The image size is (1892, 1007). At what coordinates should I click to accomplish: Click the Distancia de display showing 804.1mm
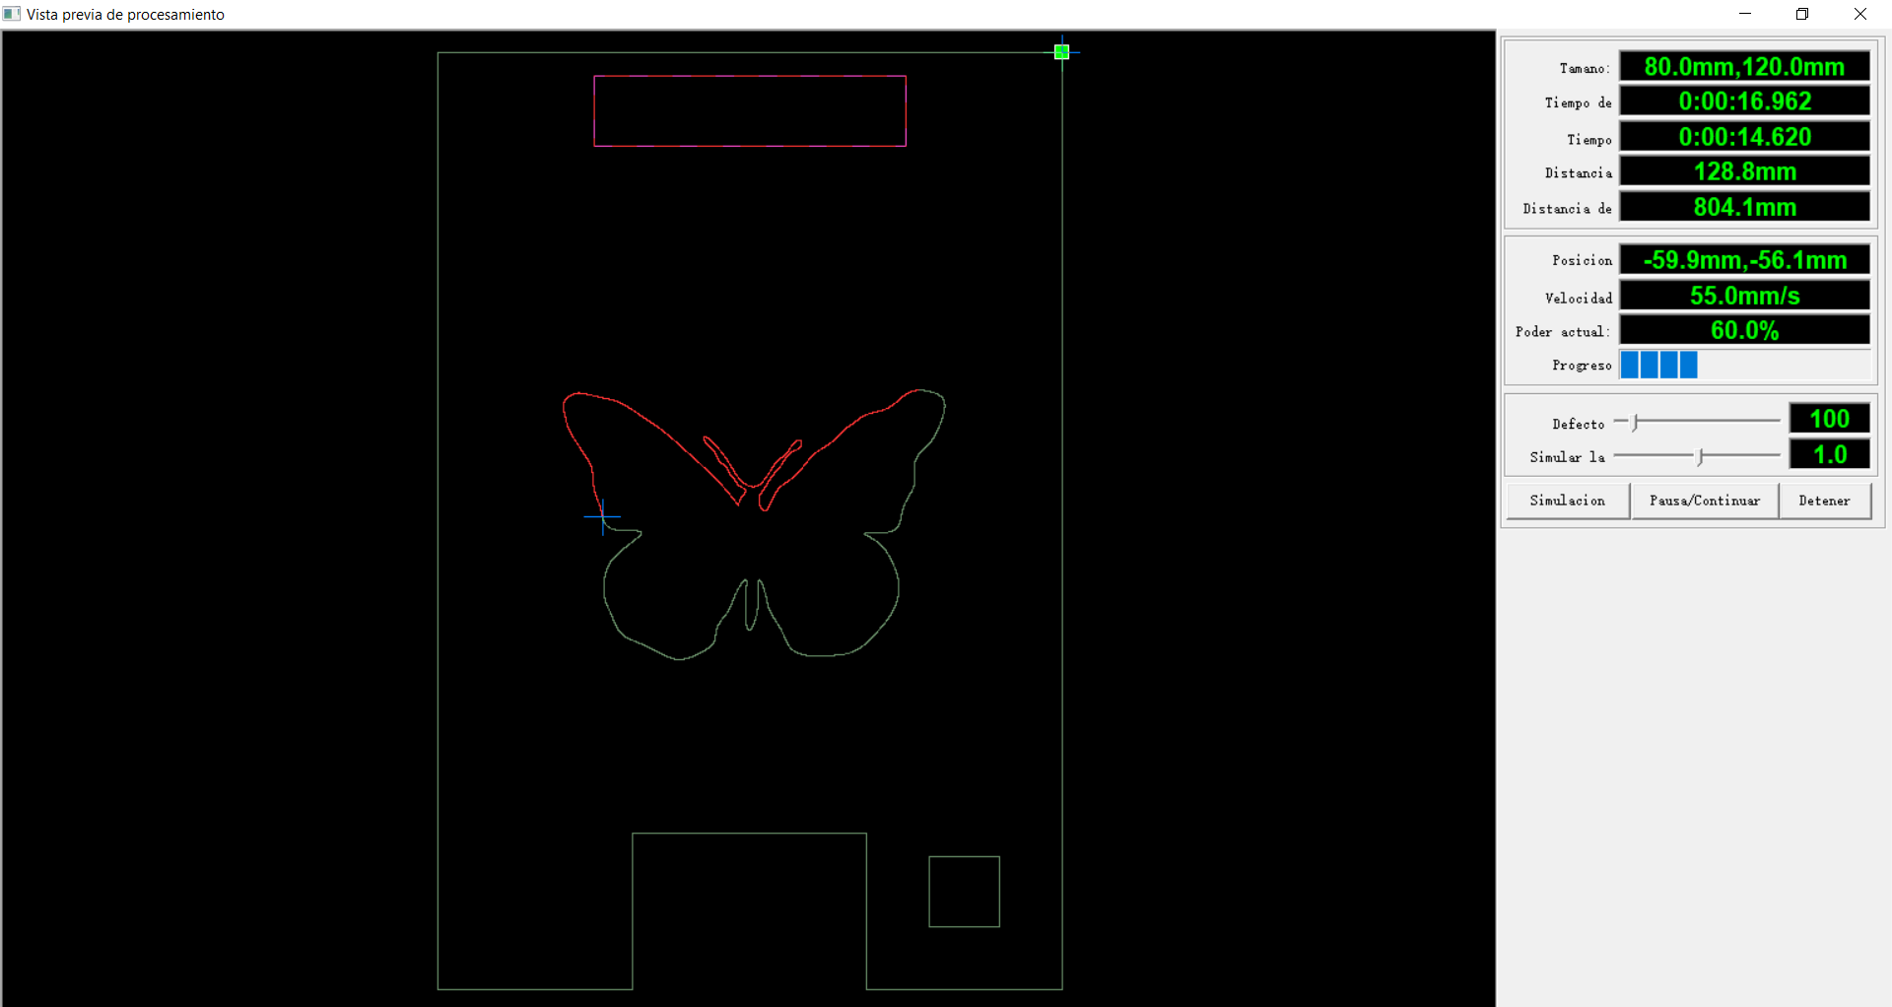(1744, 207)
